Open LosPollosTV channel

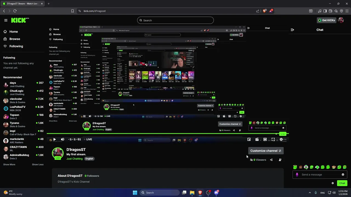(x=23, y=108)
